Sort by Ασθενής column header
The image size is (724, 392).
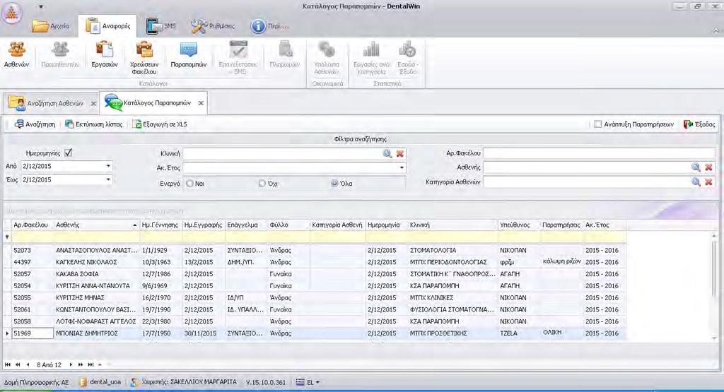click(x=96, y=225)
